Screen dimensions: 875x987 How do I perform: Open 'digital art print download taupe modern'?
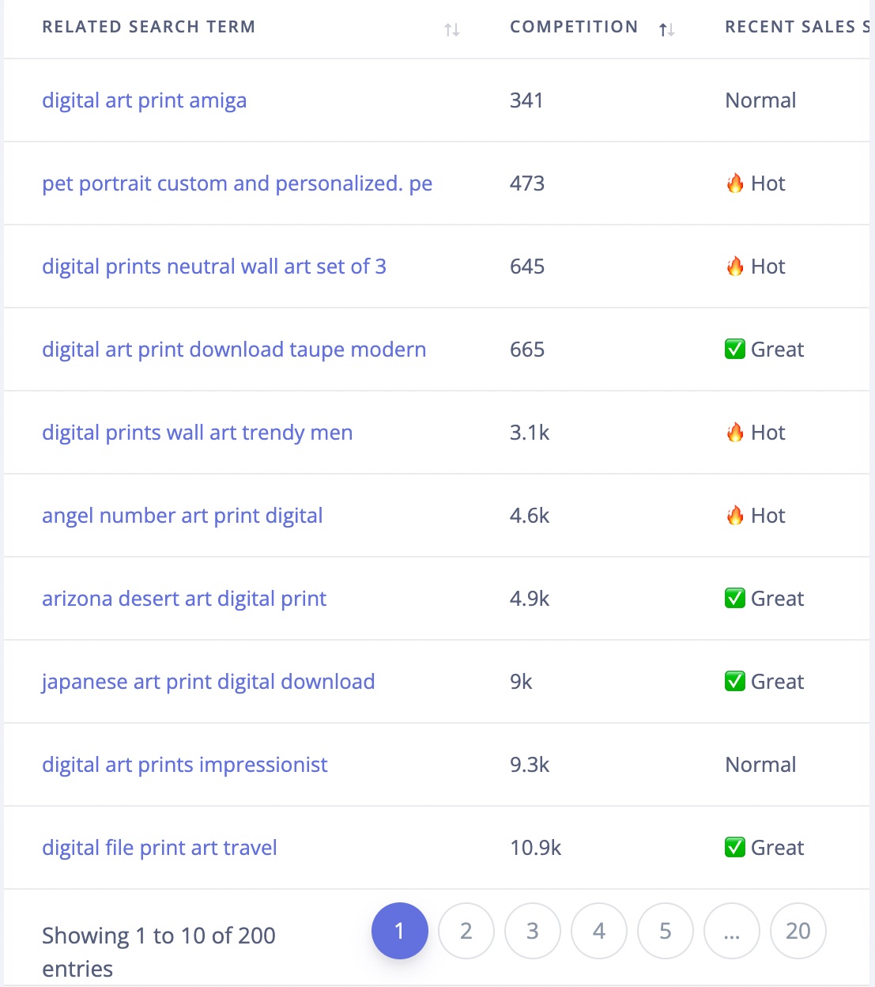[x=234, y=350]
